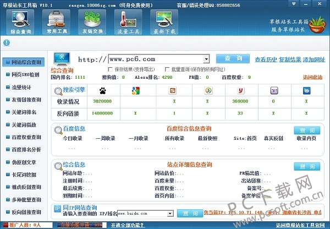This screenshot has height=229, width=330.
Task: Click the Youdao red y icon
Action: (241, 91)
